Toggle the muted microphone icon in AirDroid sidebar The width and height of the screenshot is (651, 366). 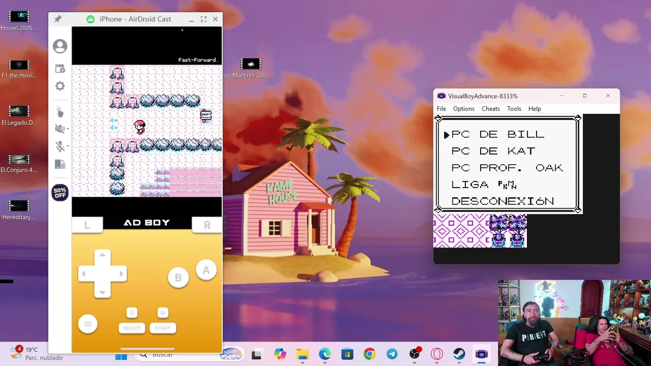point(60,146)
